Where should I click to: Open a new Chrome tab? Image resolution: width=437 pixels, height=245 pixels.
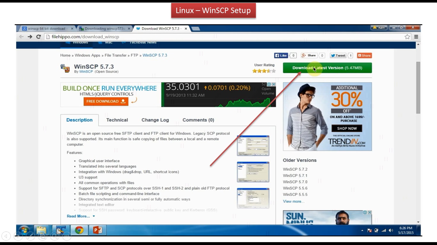[x=195, y=29]
